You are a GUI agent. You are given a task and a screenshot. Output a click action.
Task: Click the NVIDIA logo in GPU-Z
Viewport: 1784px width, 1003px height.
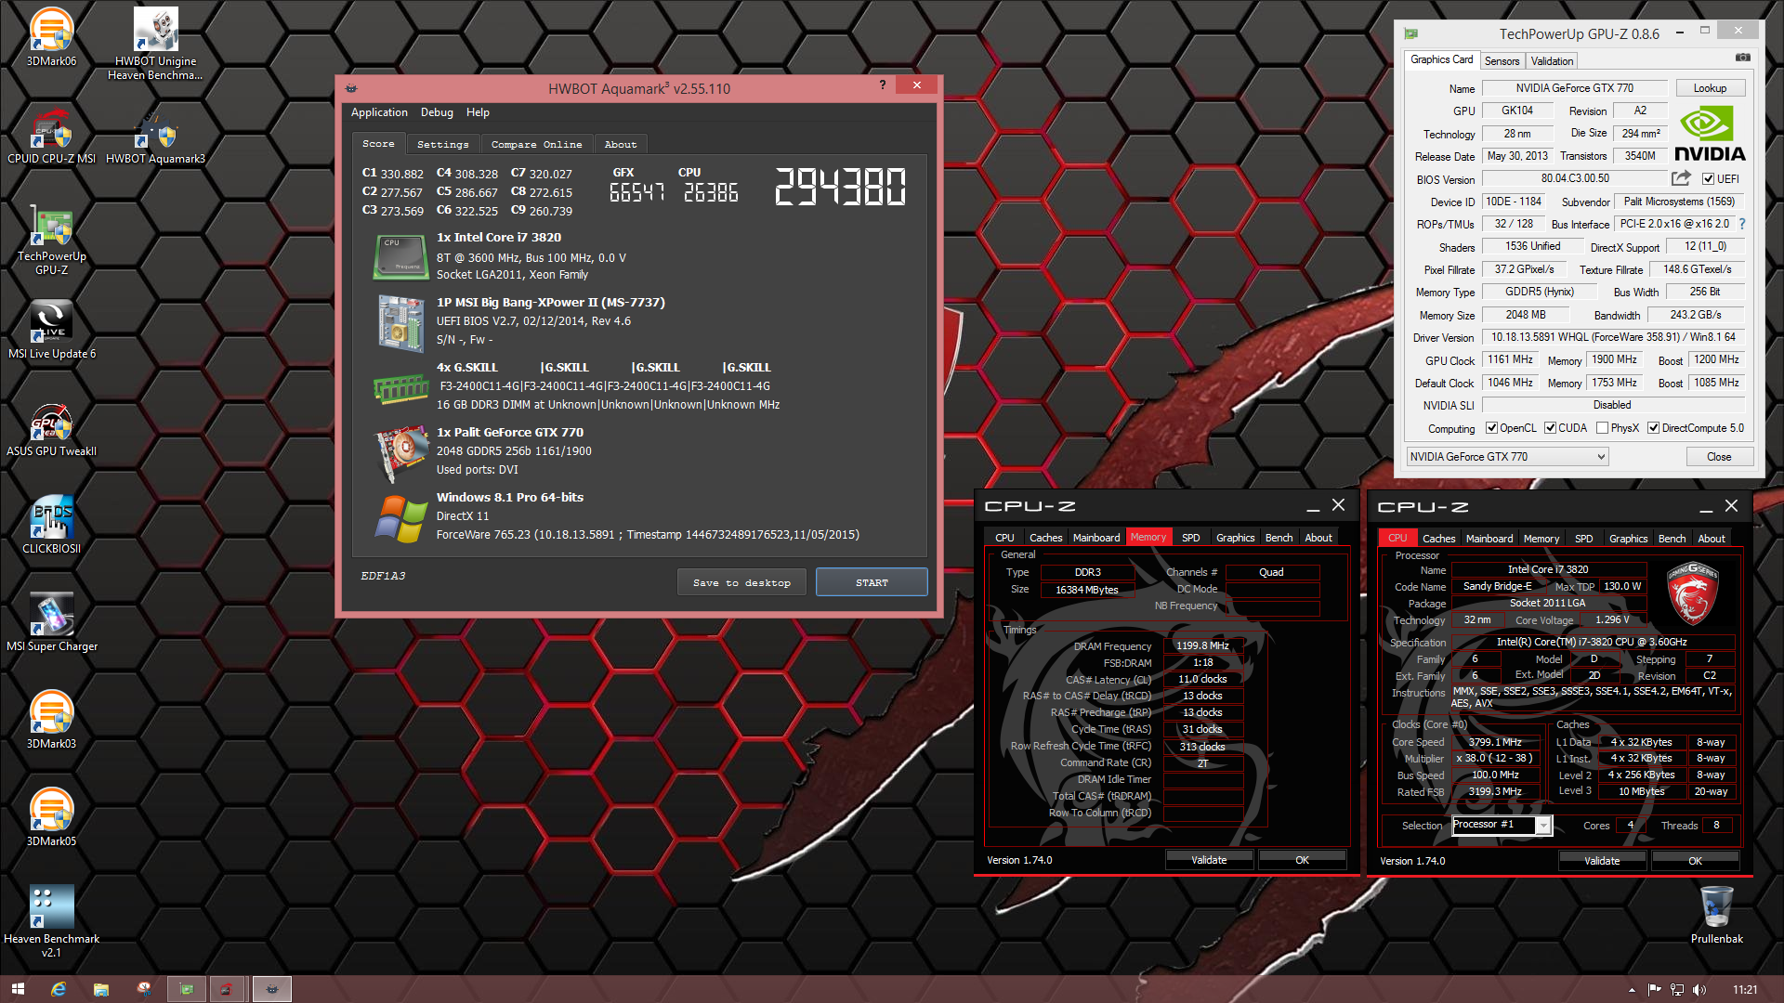1710,135
